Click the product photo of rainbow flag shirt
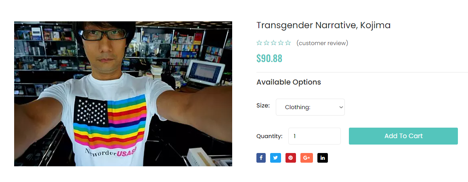 point(123,94)
